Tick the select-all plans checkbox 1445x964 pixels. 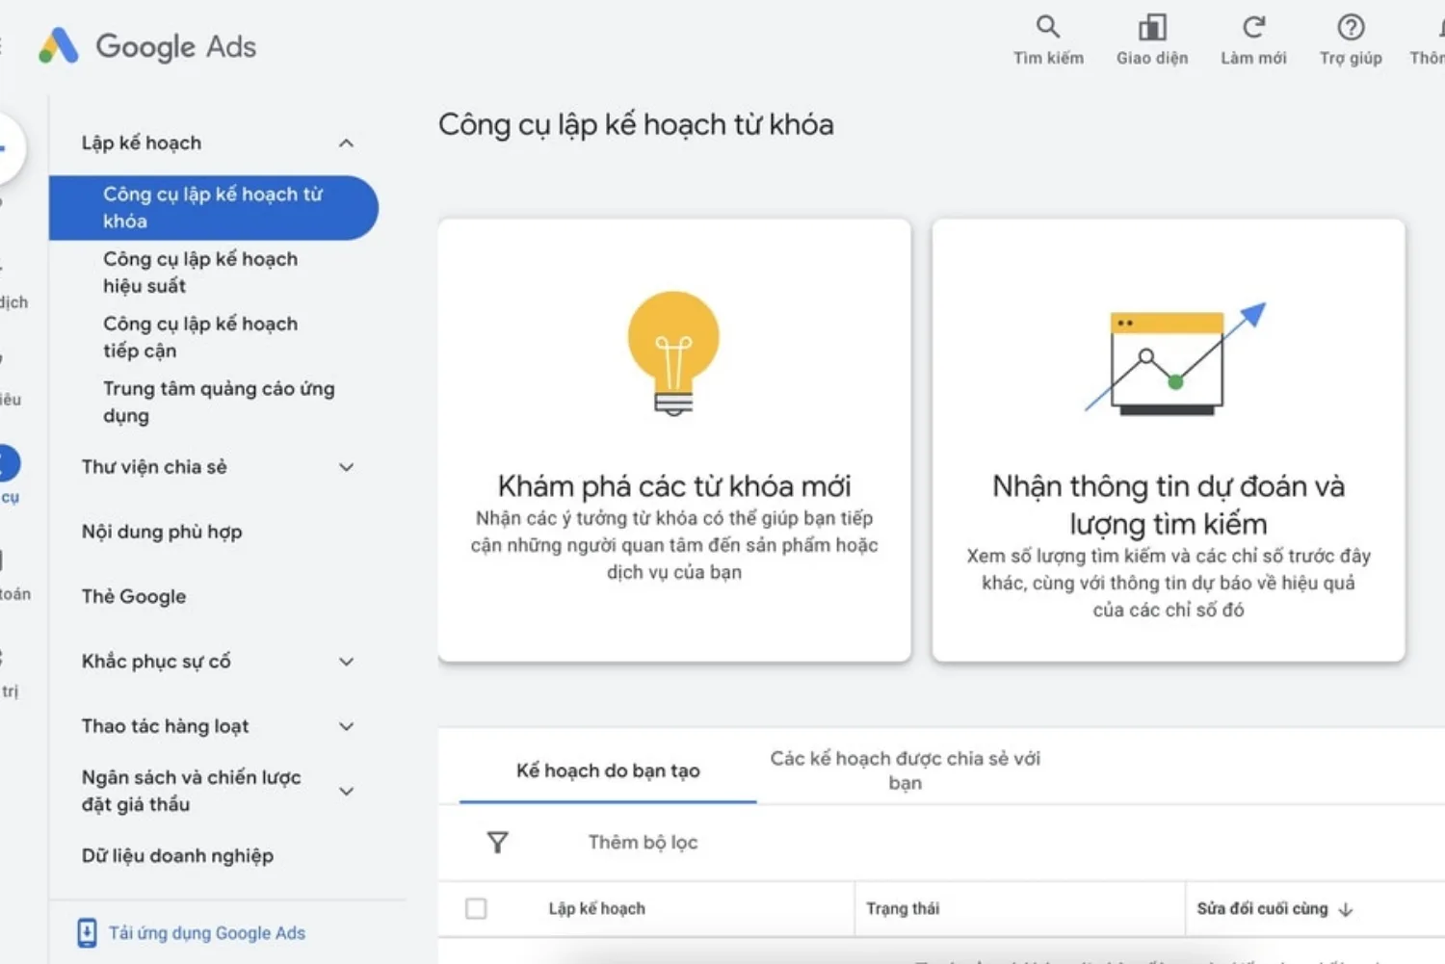tap(476, 908)
